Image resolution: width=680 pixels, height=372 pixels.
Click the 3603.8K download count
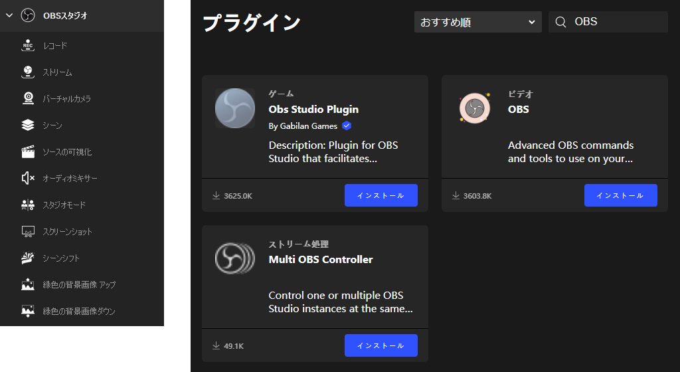477,196
